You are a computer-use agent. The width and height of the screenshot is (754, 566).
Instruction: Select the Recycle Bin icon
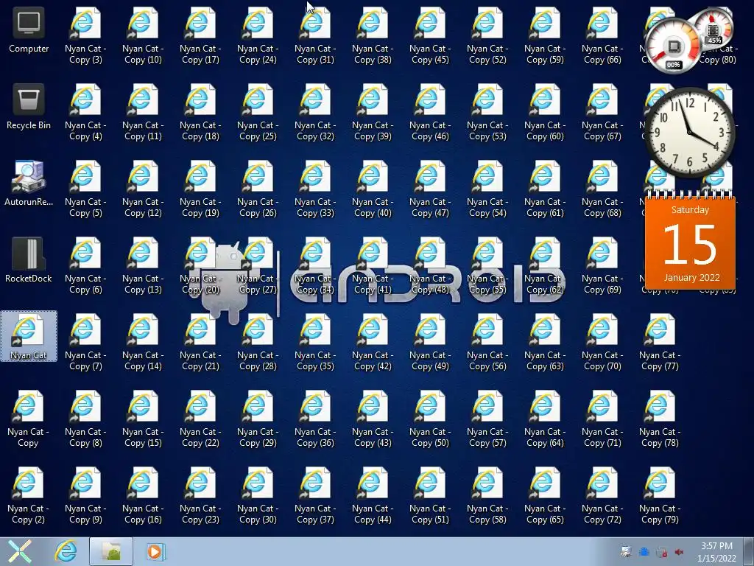point(29,108)
